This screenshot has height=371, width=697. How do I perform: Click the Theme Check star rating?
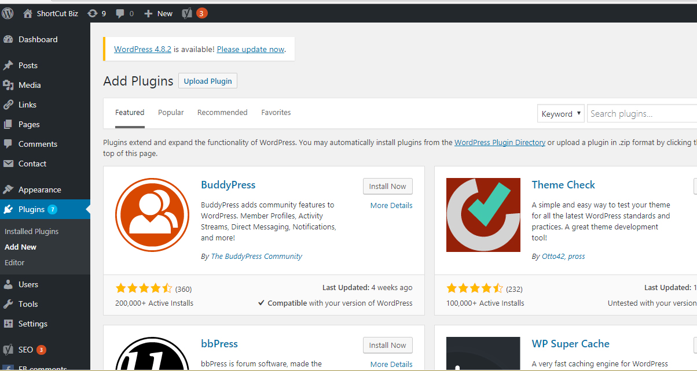click(x=475, y=288)
